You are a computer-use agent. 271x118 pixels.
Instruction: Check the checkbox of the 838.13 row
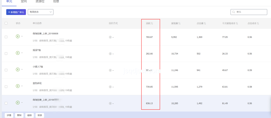tap(6, 103)
